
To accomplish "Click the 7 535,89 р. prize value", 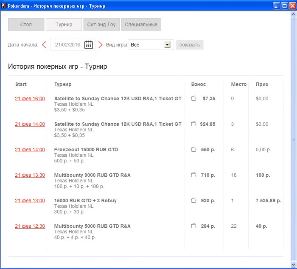I will (269, 201).
